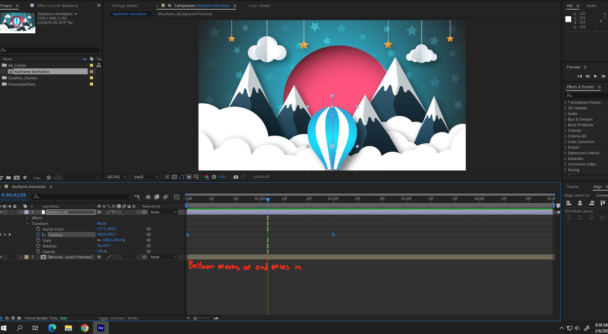Take a snapshot with the camera icon
This screenshot has height=334, width=608.
[x=236, y=177]
